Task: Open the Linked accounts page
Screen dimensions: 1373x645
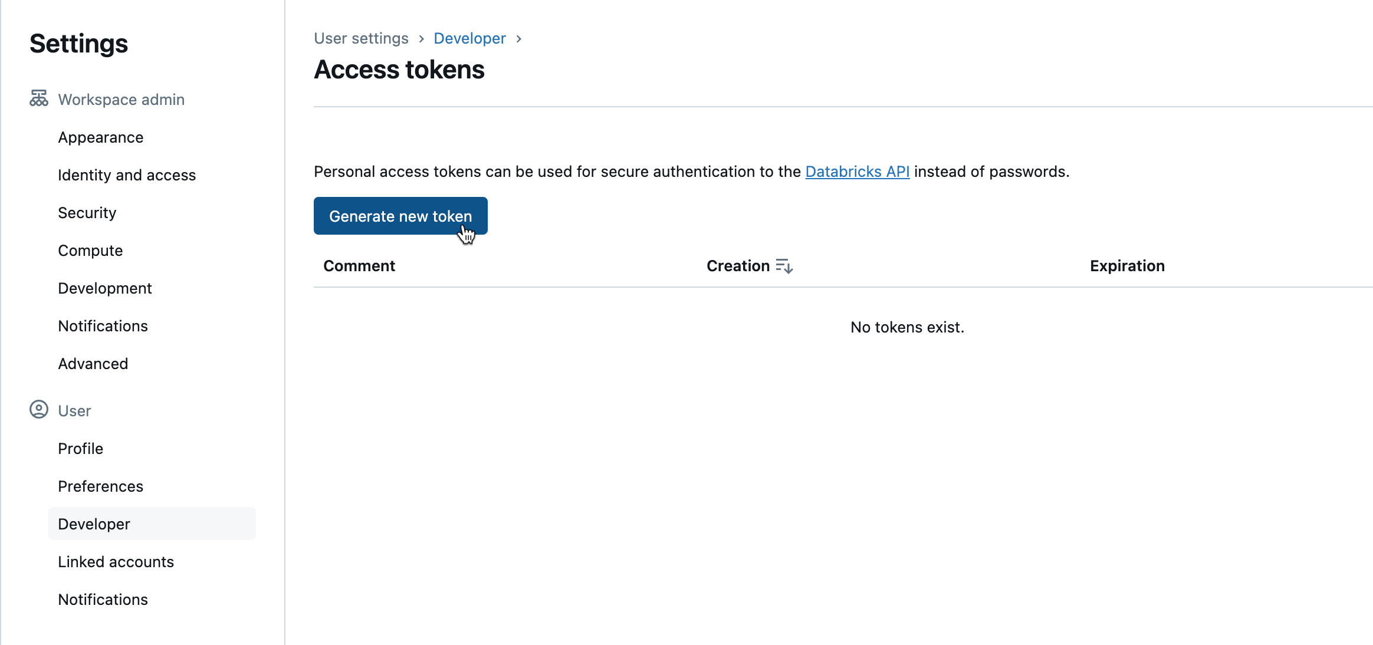Action: (116, 561)
